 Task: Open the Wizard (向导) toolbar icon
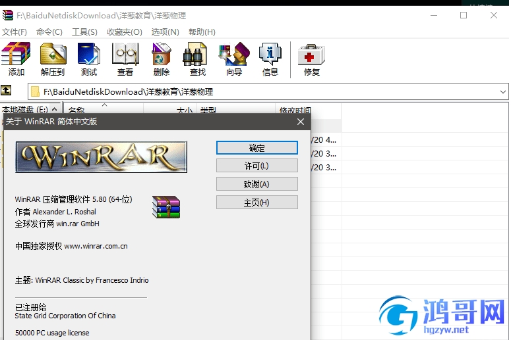point(234,59)
